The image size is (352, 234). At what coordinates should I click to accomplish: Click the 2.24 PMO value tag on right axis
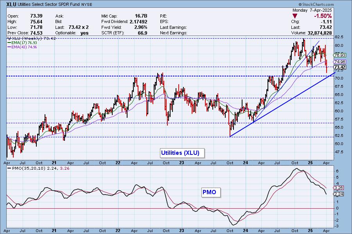339,194
